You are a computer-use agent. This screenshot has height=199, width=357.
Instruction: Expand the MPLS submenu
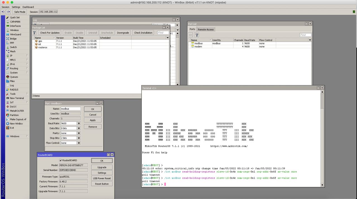click(17, 60)
